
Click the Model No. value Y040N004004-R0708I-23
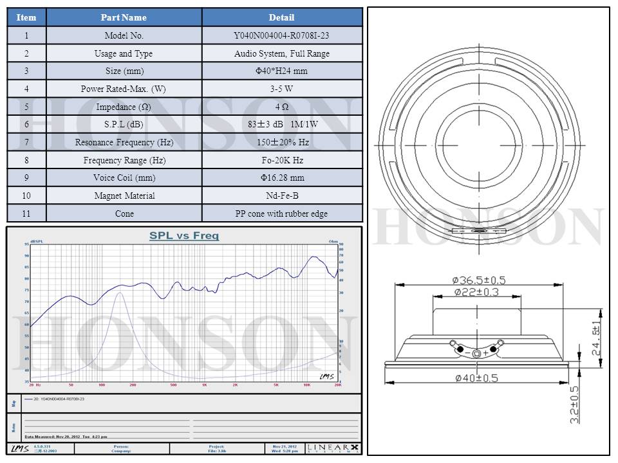[x=281, y=36]
